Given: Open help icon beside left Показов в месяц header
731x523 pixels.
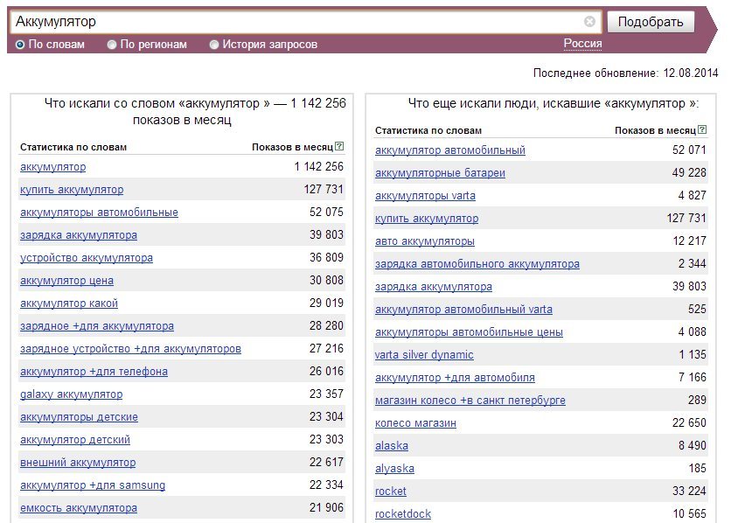Looking at the screenshot, I should [339, 146].
